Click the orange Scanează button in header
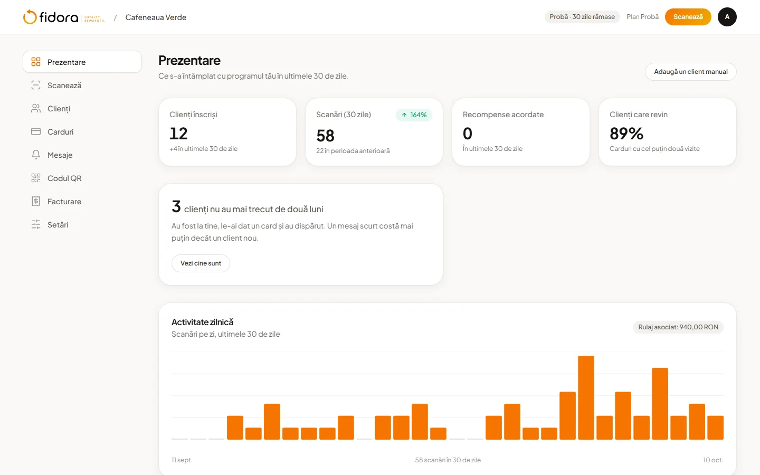This screenshot has height=475, width=760. point(688,17)
